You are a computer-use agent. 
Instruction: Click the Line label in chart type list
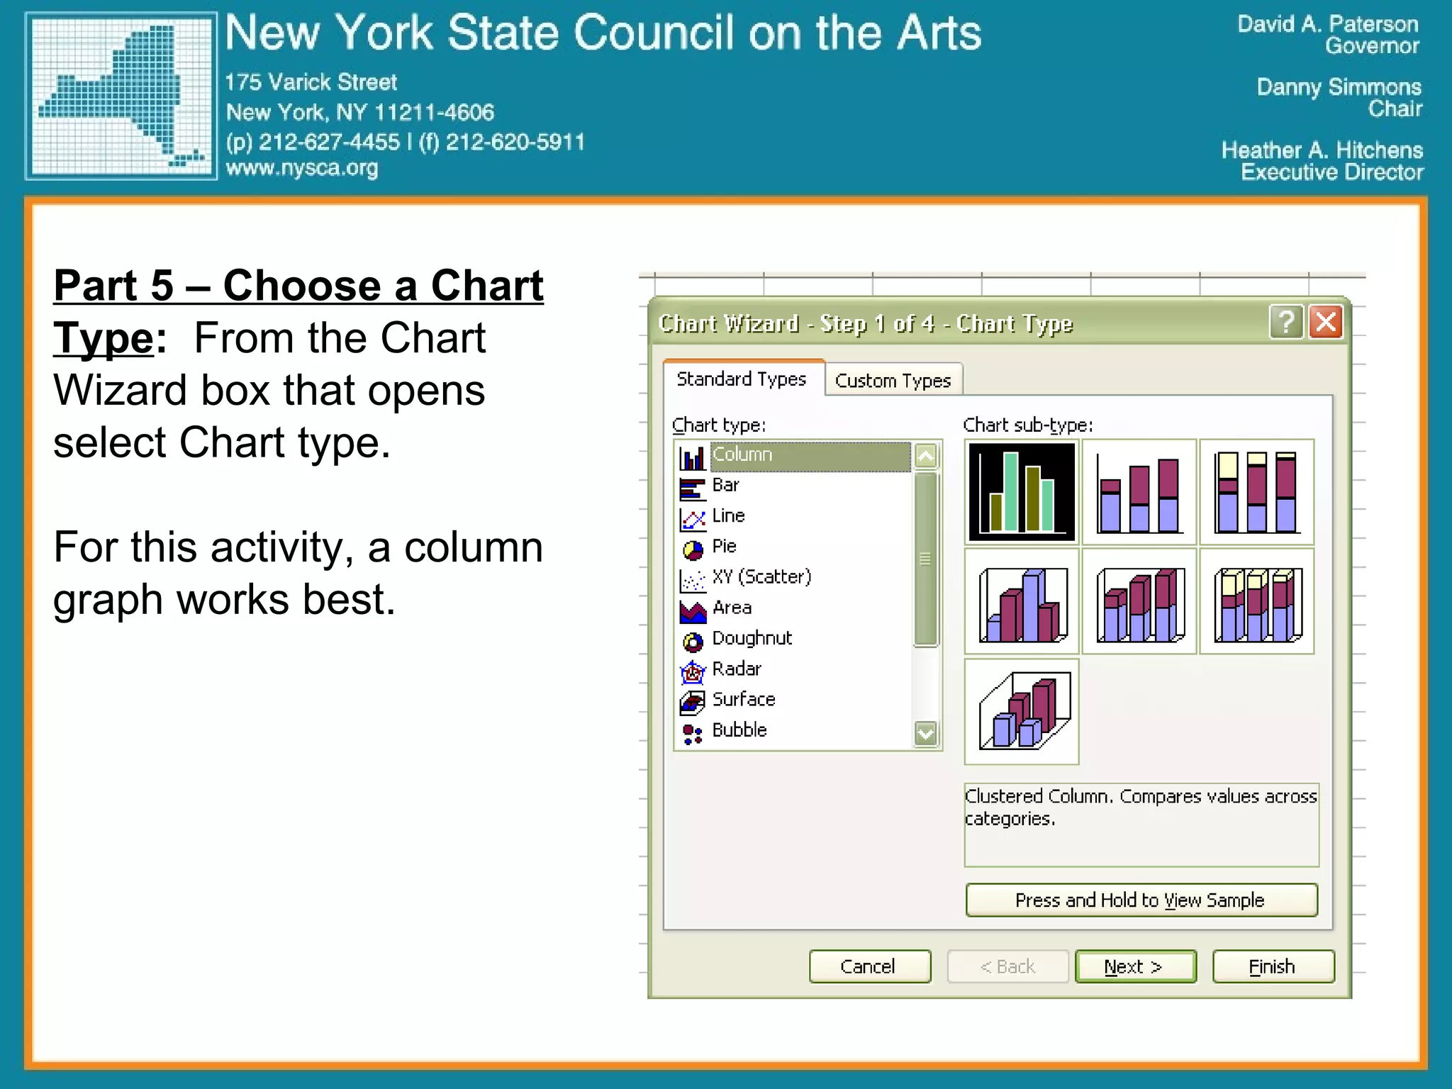729,515
